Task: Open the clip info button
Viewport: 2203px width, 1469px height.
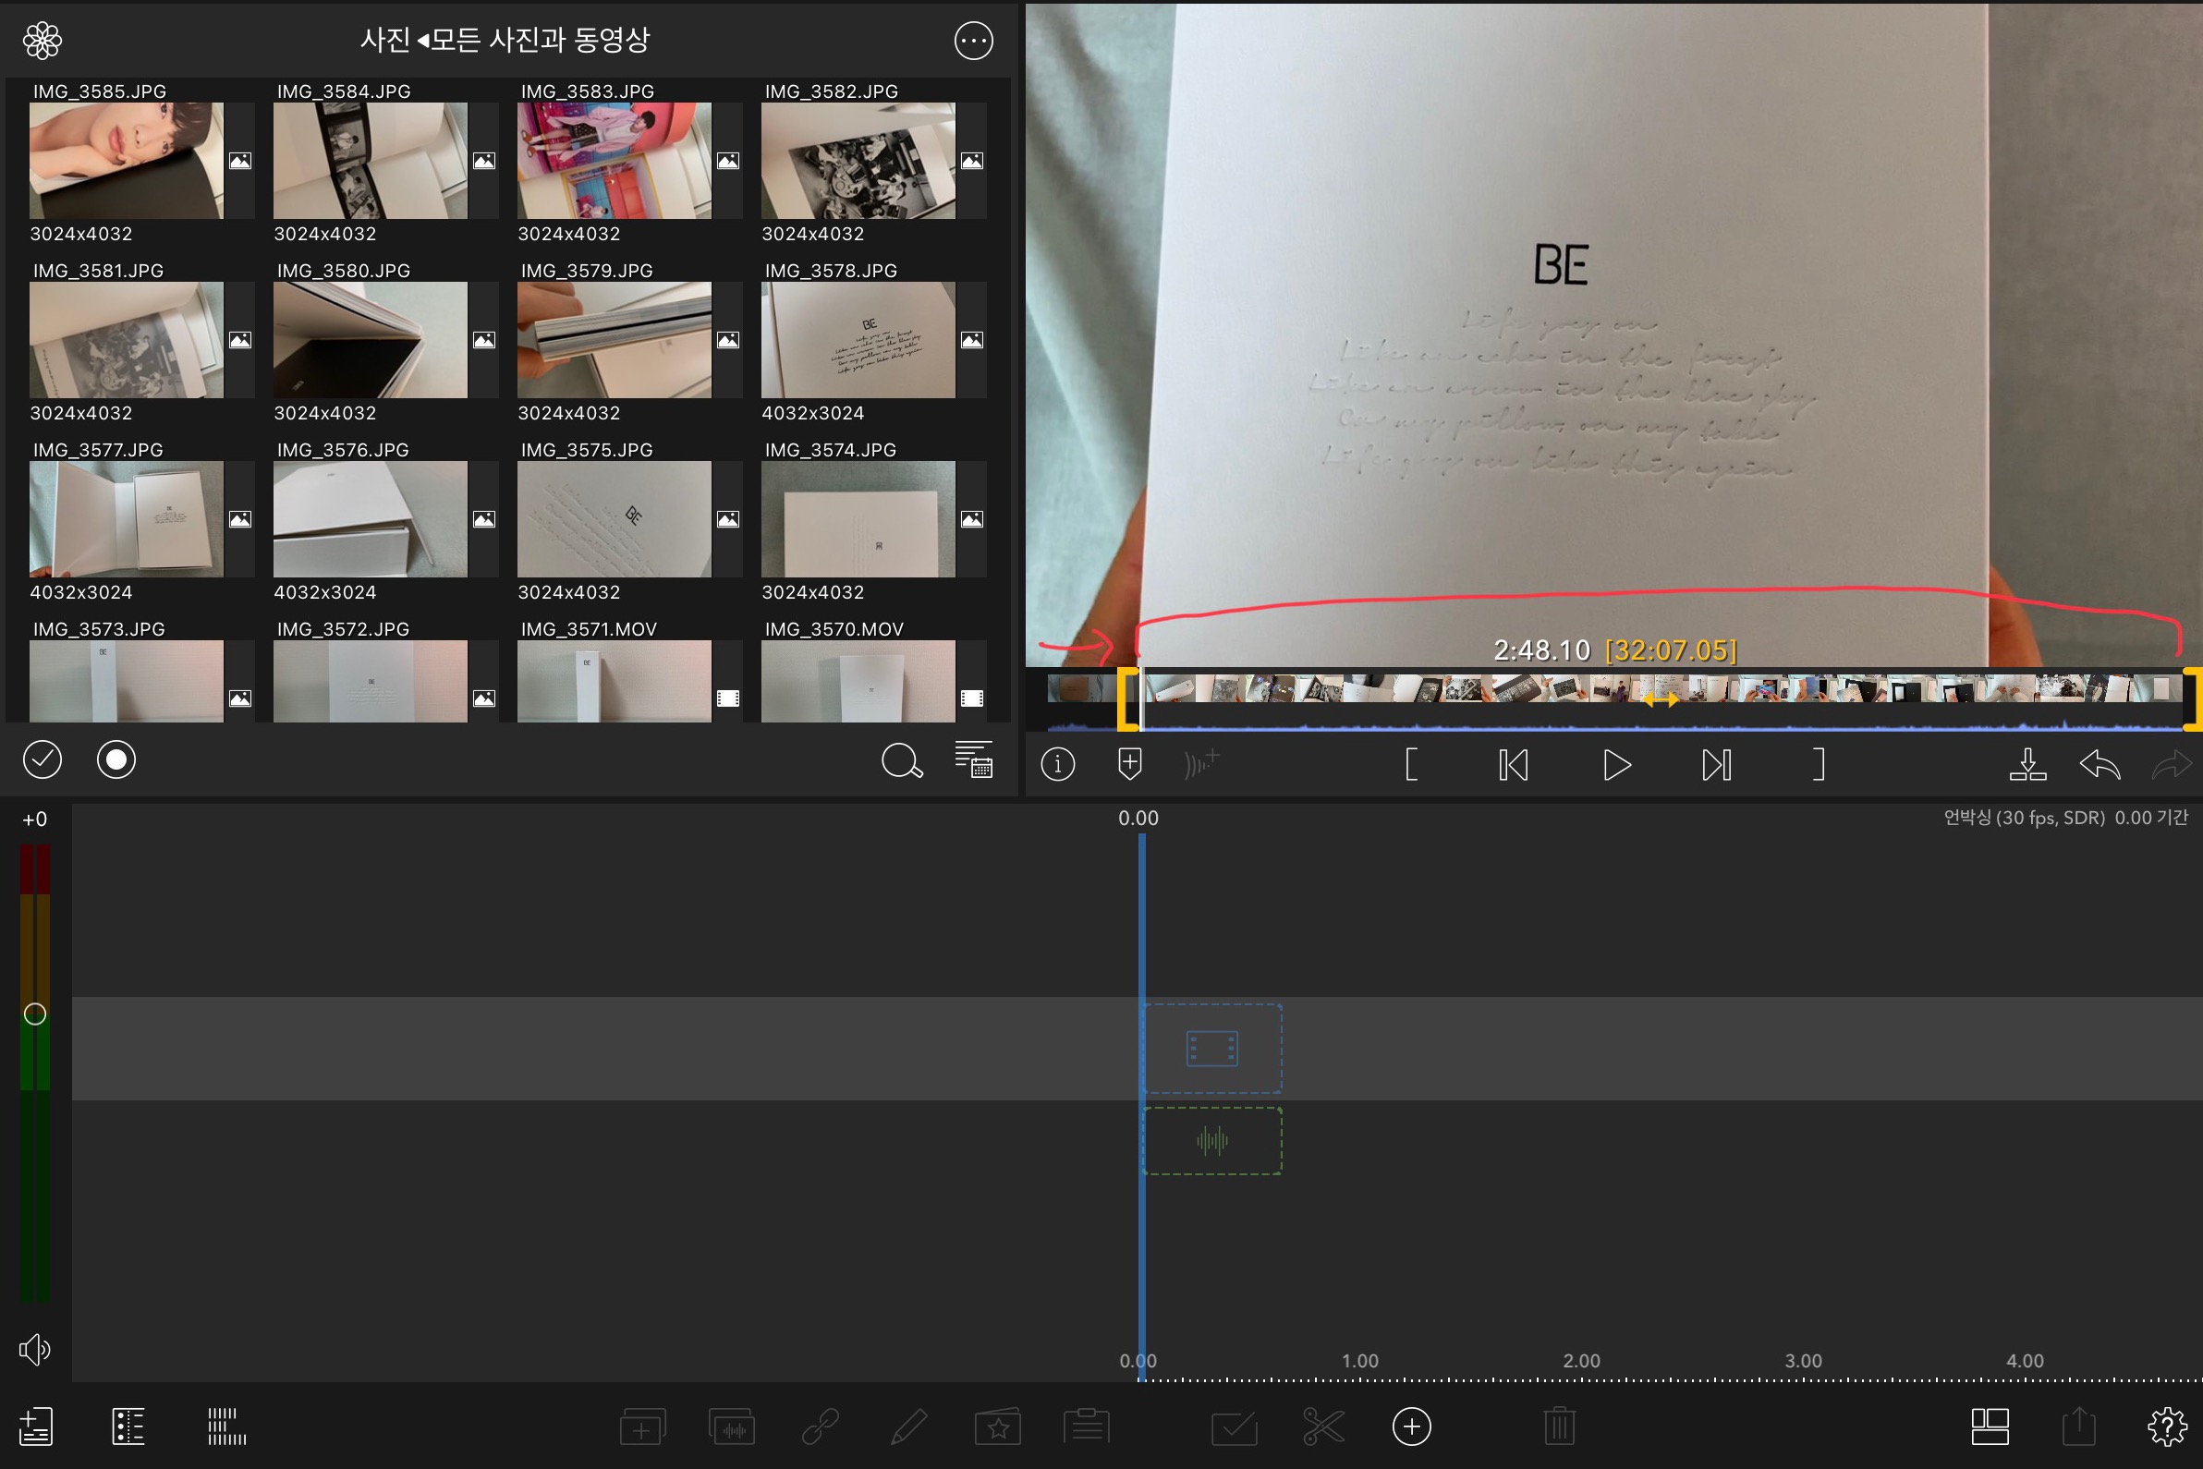Action: click(x=1057, y=764)
